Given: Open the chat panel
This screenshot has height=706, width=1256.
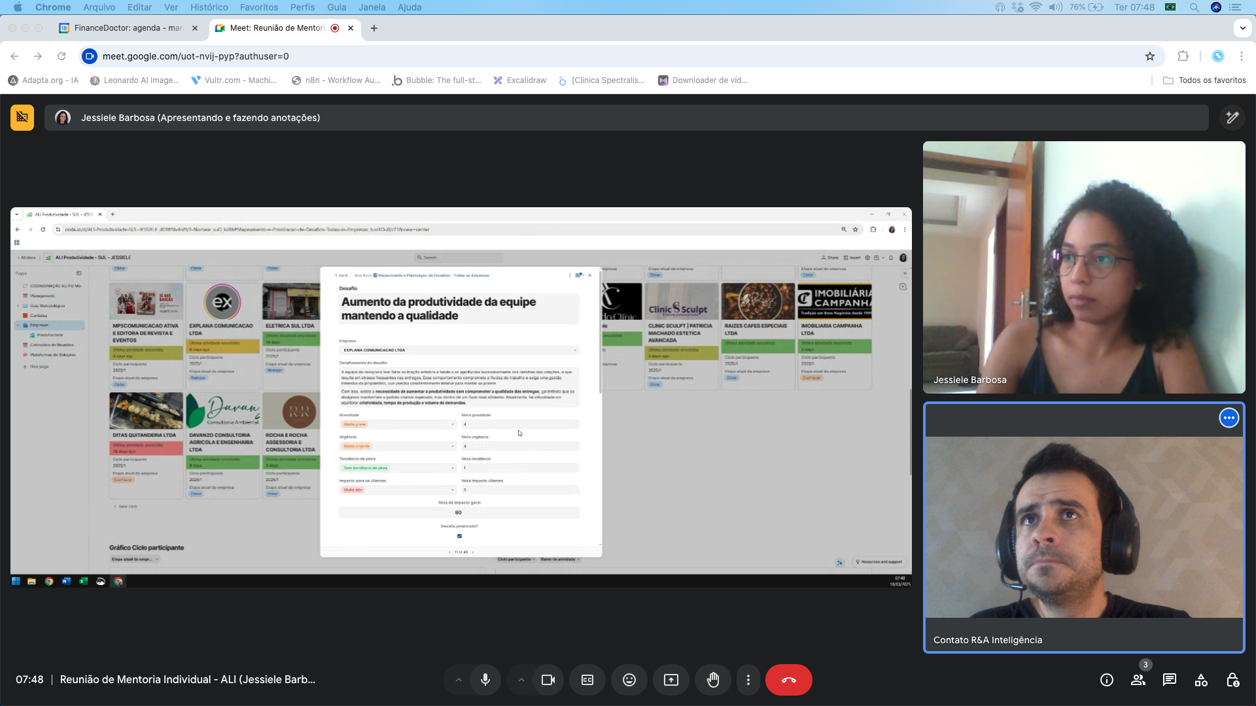Looking at the screenshot, I should [1170, 680].
